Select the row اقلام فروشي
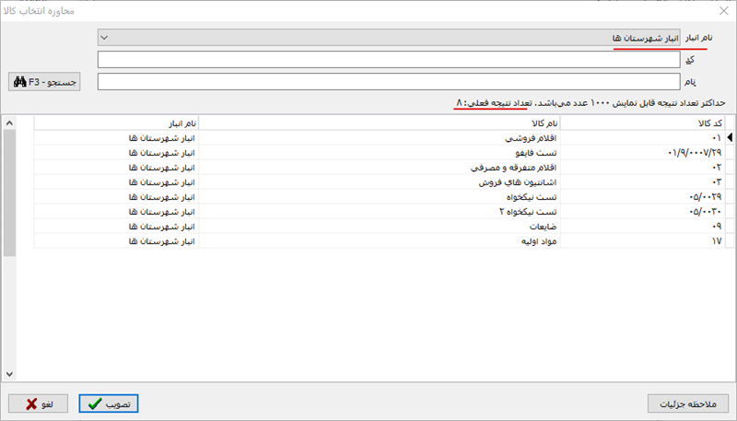The height and width of the screenshot is (421, 737). pos(380,138)
